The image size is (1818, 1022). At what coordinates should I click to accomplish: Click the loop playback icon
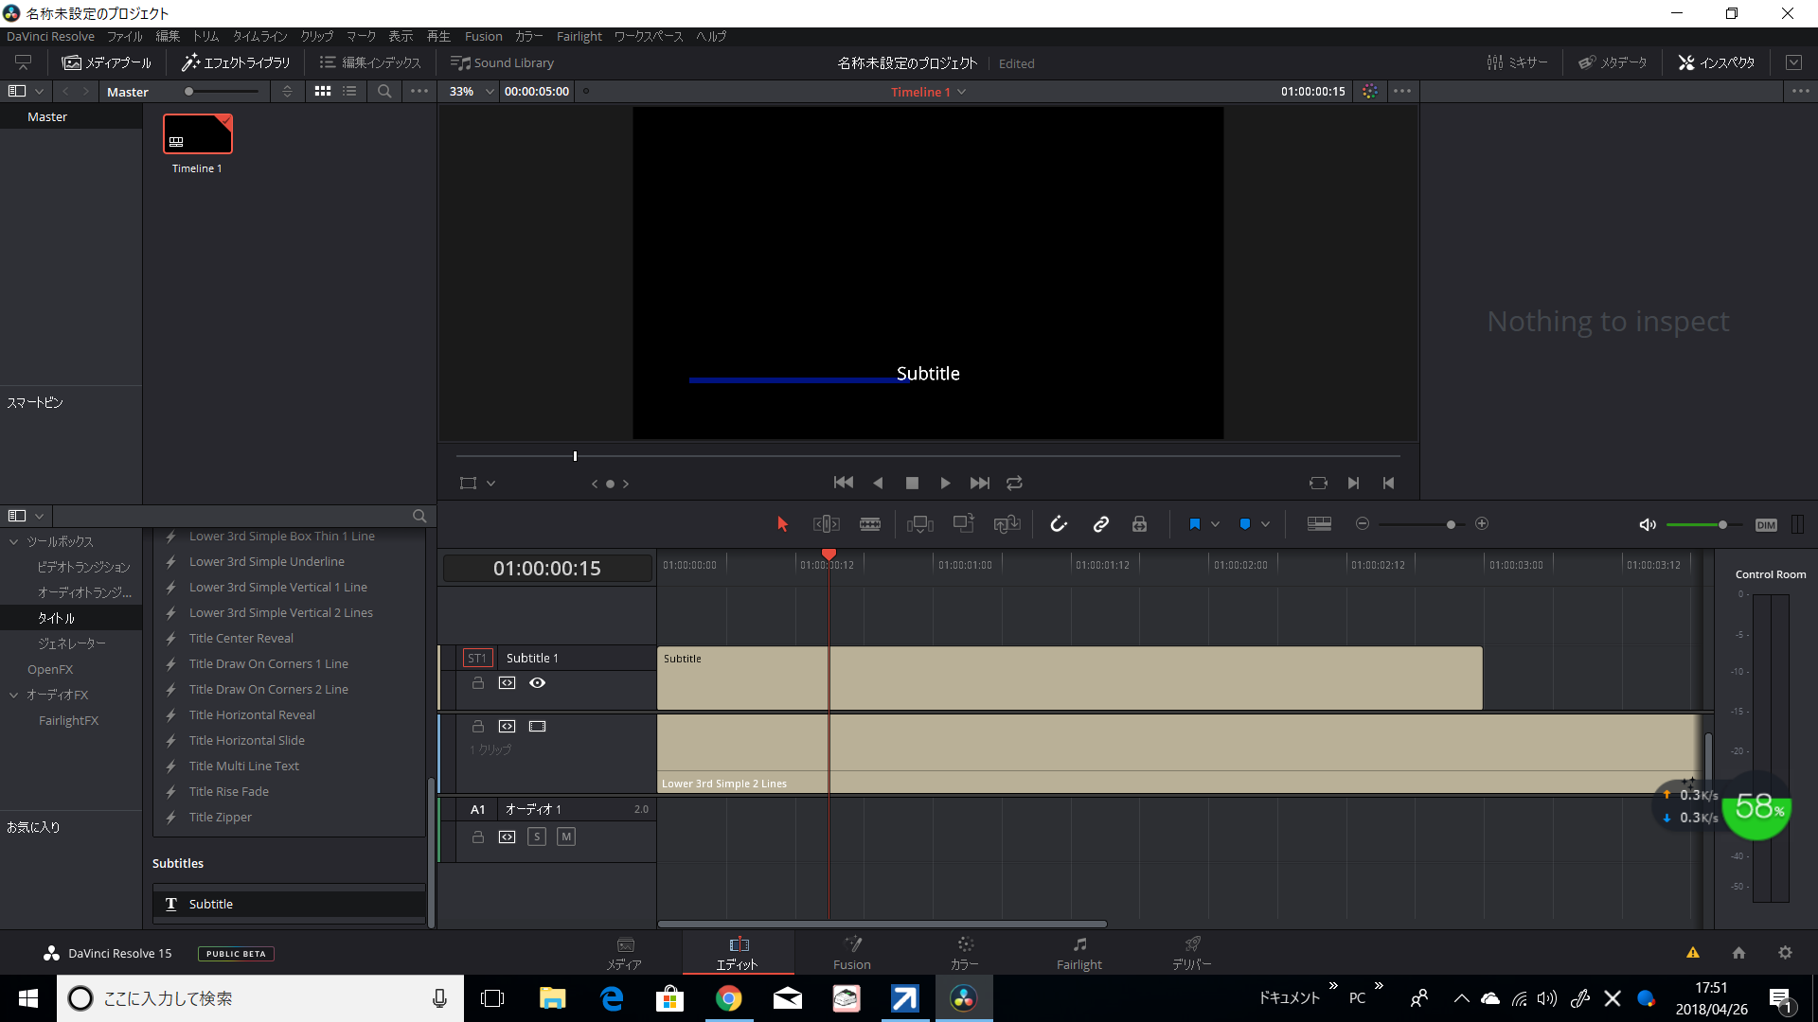[x=1014, y=483]
